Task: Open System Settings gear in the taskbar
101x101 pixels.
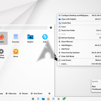Action: point(33,99)
